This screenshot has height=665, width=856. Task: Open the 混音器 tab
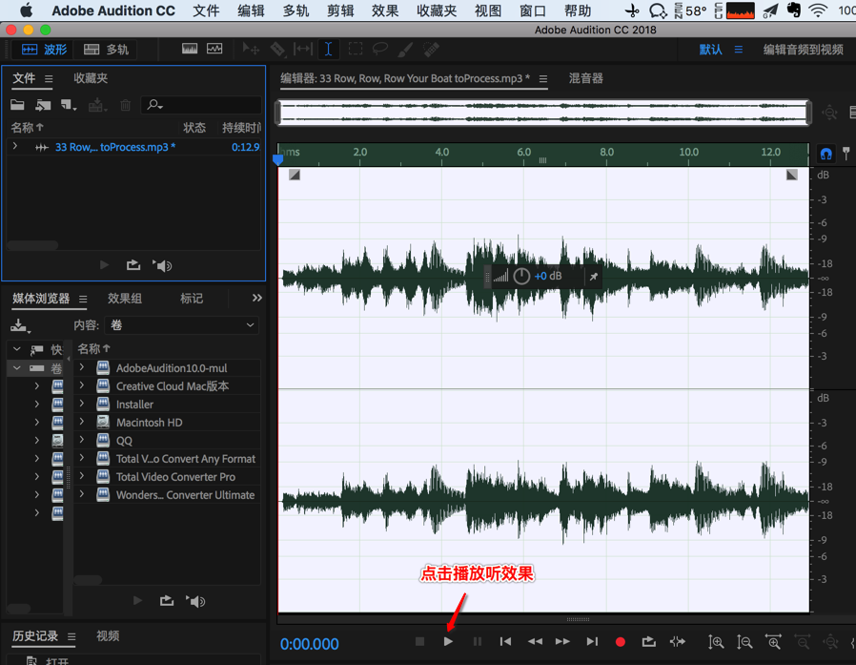click(x=586, y=78)
